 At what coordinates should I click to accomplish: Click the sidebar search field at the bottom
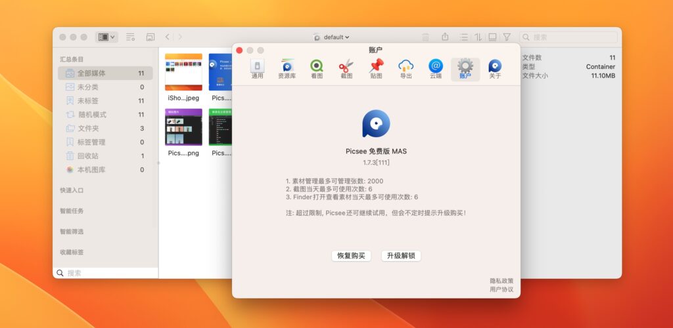(x=106, y=273)
